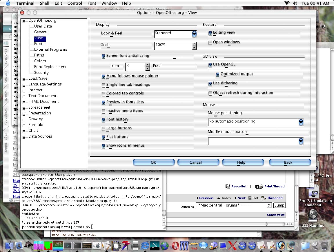Launch the X11 red X icon in Dock
This screenshot has width=334, height=252.
click(233, 246)
